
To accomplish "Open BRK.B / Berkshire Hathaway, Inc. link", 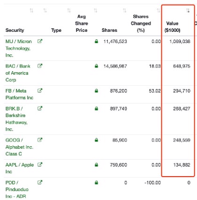I will (16, 119).
